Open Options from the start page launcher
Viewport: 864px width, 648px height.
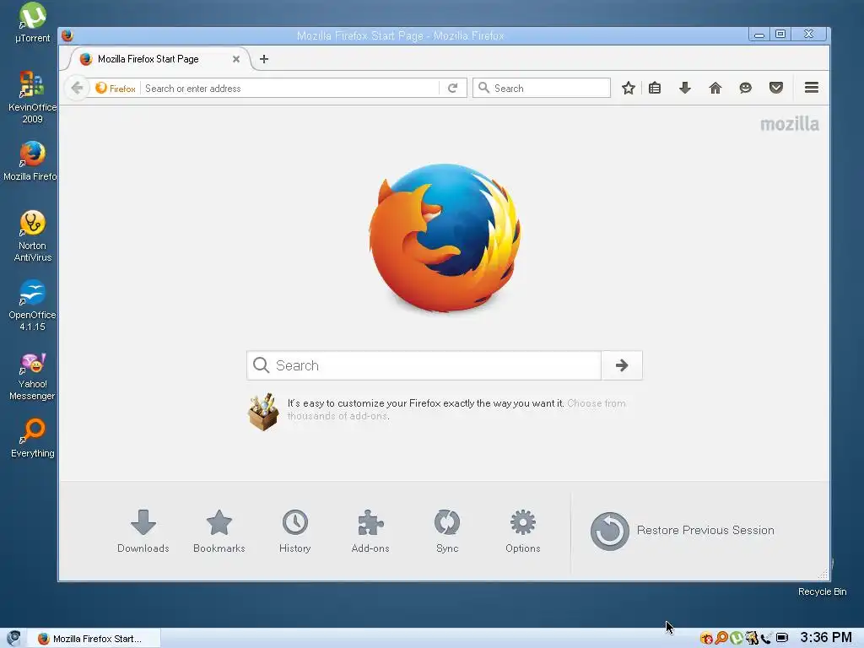point(522,532)
